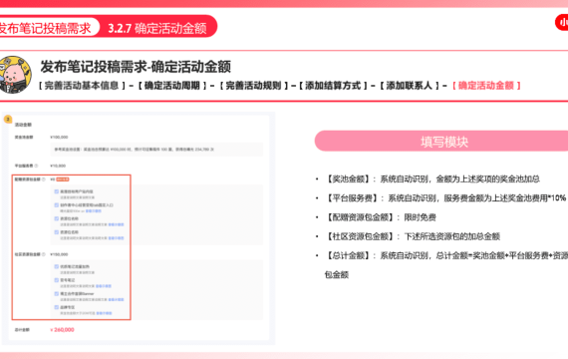Click the ¥10,000 platform service fee value
Image resolution: width=568 pixels, height=359 pixels.
tap(58, 166)
